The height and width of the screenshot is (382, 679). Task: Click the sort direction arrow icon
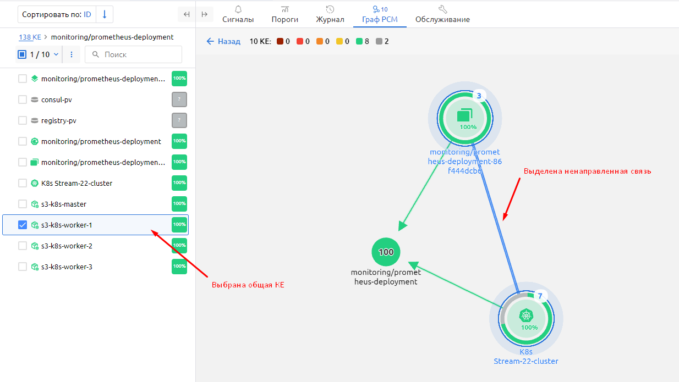click(105, 14)
